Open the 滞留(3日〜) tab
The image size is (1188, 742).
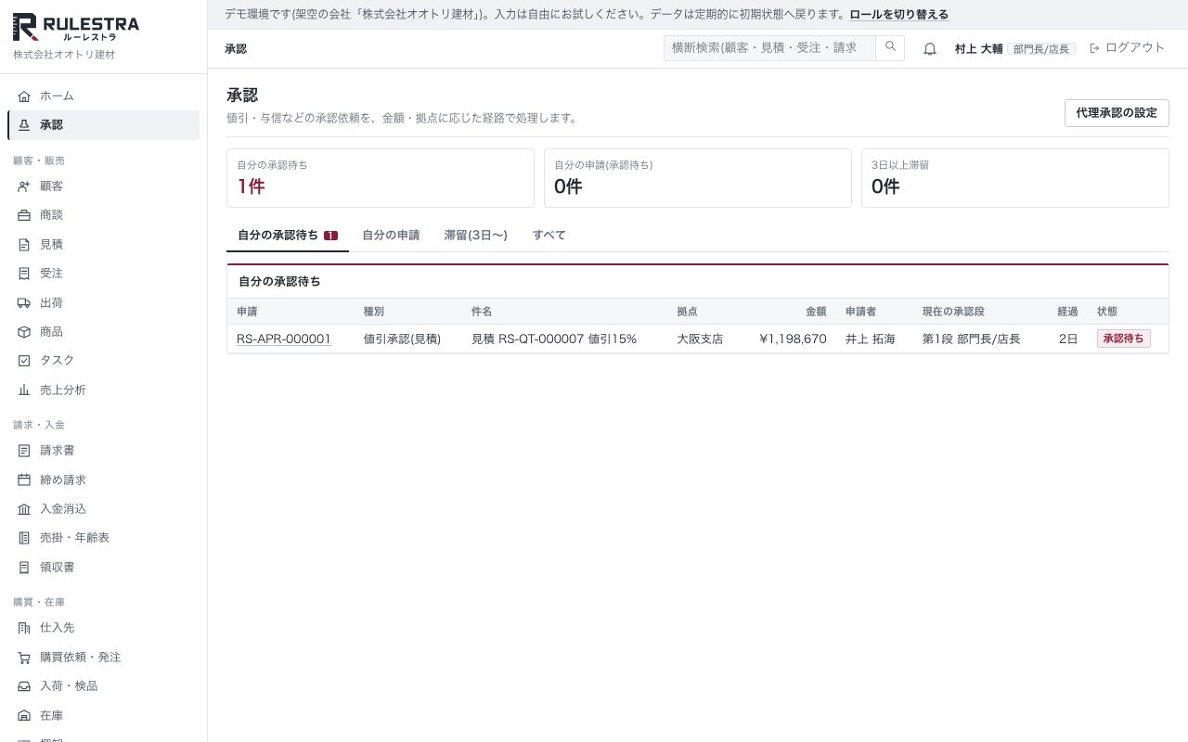pyautogui.click(x=476, y=236)
